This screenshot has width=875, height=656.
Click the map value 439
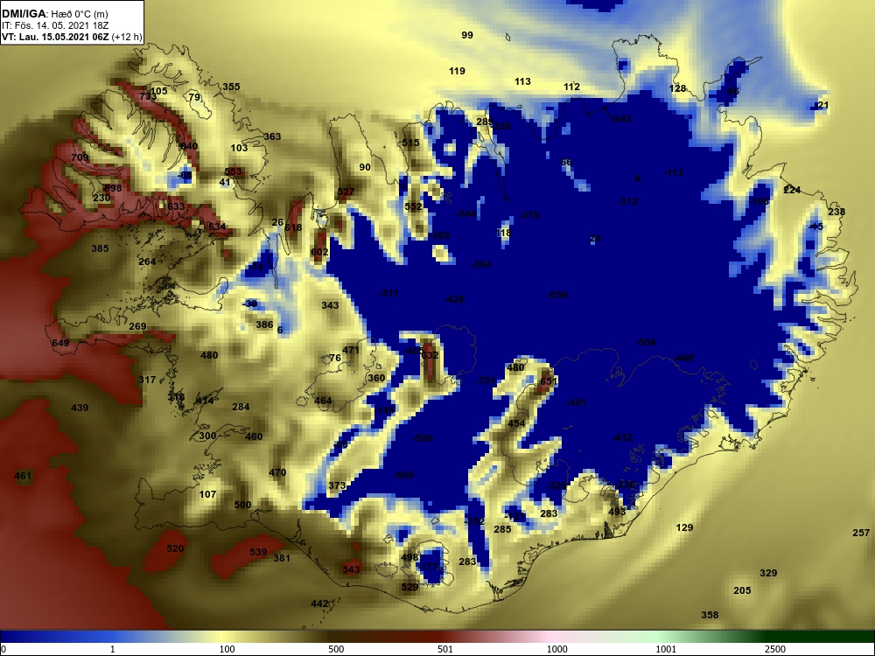coord(80,408)
